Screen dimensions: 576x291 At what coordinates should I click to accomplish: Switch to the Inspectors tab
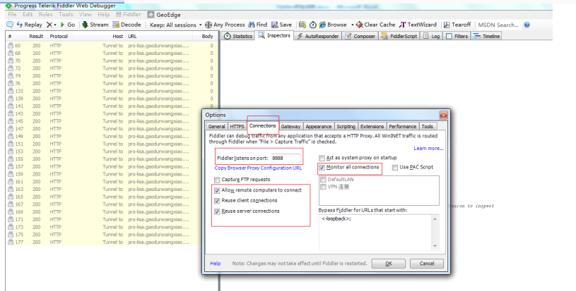tap(274, 35)
